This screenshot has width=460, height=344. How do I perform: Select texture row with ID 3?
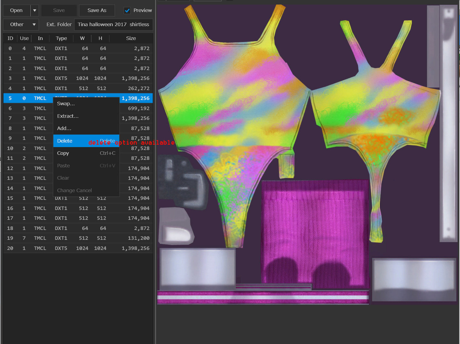[x=78, y=78]
